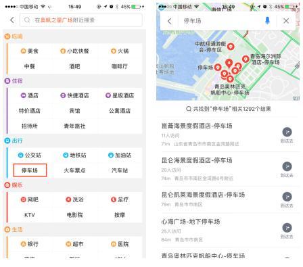Screen dimensions: 303x267
Task: Tap the map pin labeled 停车场
Action: coord(218,68)
